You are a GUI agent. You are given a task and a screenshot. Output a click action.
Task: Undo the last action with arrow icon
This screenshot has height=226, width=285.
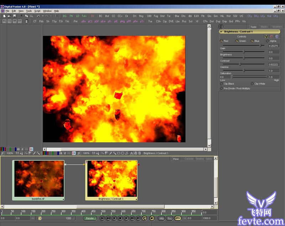click(38, 16)
